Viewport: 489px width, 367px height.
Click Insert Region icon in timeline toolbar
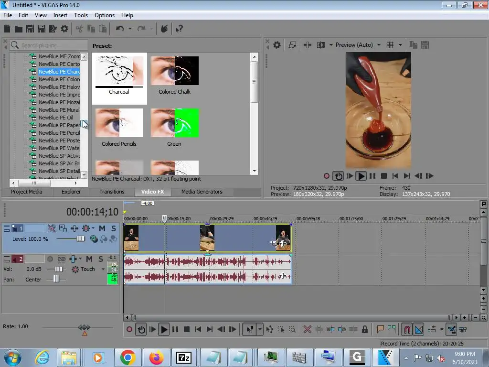392,329
